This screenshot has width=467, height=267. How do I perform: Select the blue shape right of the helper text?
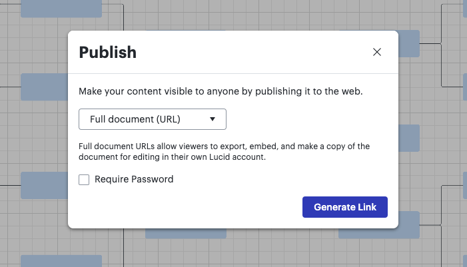click(409, 138)
